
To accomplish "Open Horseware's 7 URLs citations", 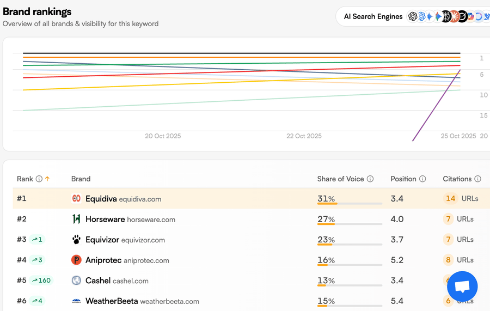I will click(x=459, y=219).
